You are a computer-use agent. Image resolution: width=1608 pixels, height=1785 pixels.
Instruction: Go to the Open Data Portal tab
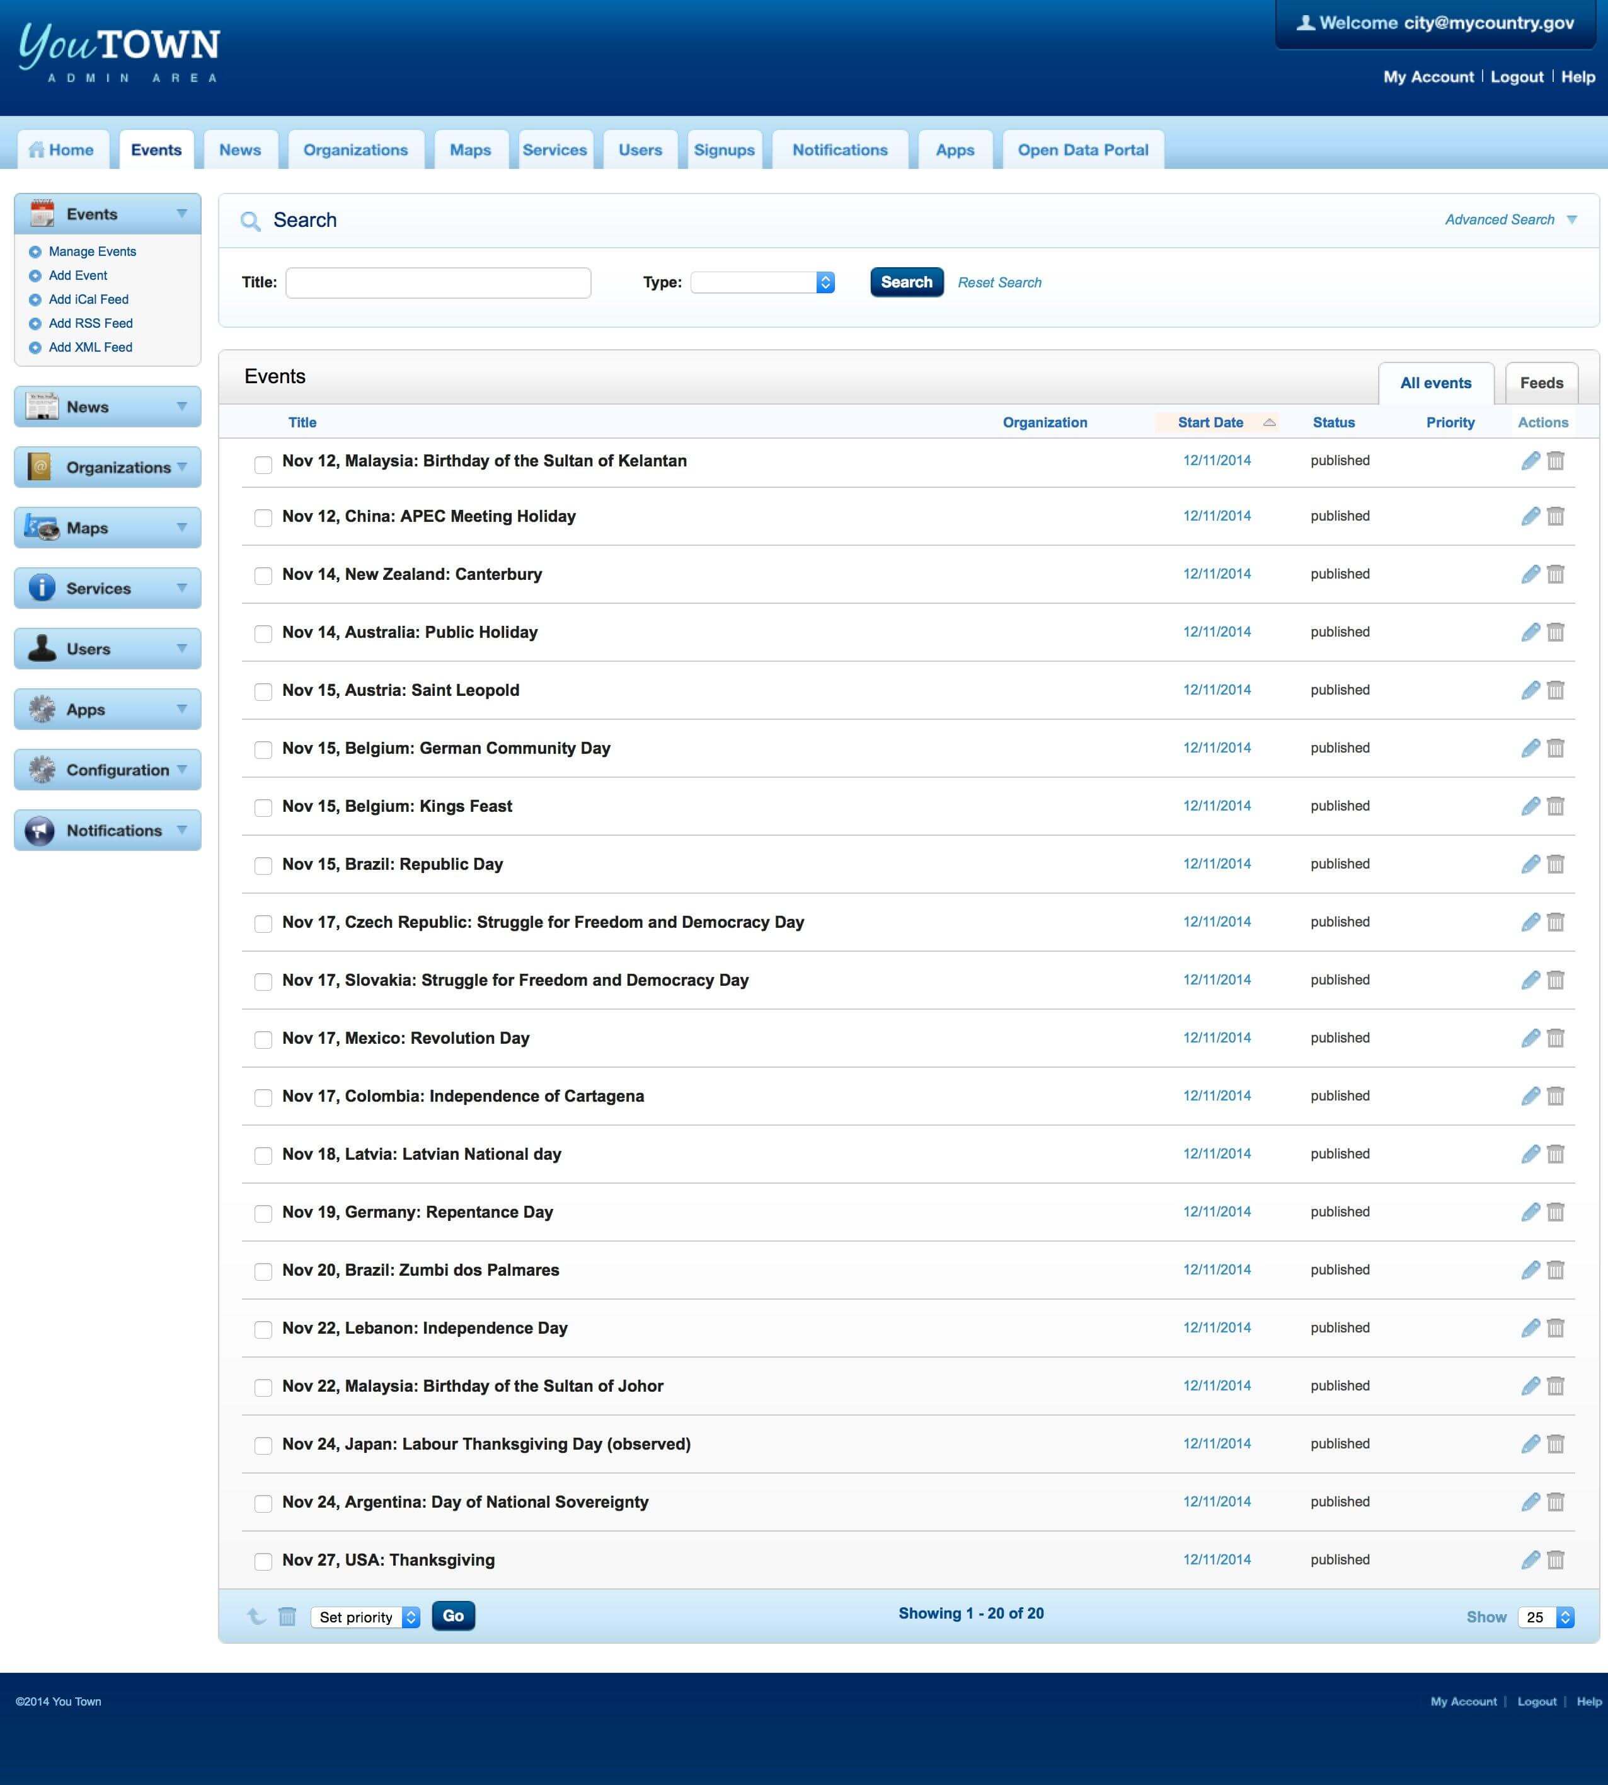[1083, 149]
